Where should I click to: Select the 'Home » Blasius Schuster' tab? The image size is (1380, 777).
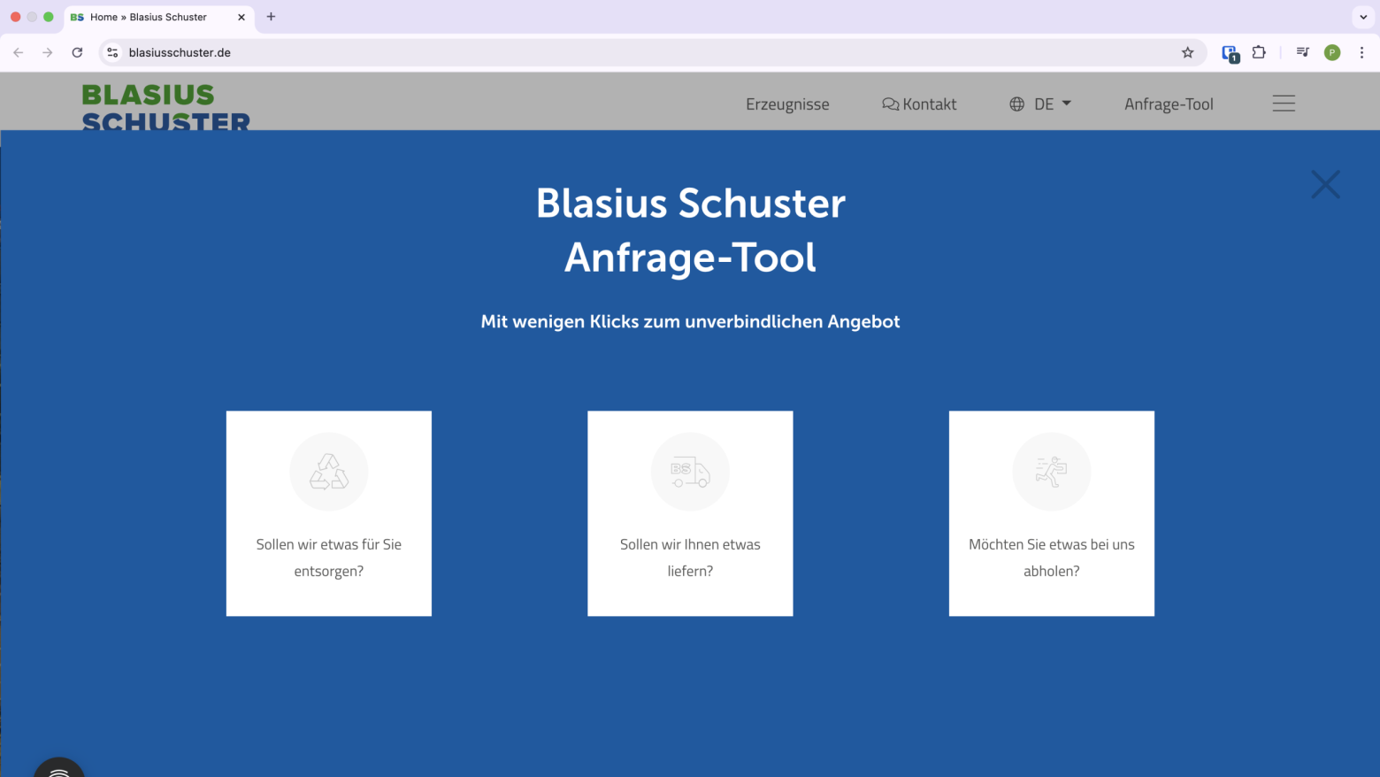(159, 17)
